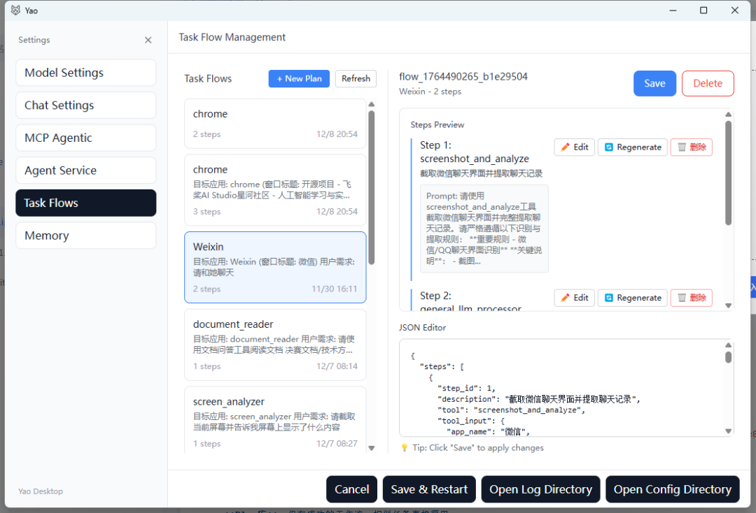The image size is (756, 513).
Task: Click the Steps Preview scrollbar thumb
Action: coord(728,173)
